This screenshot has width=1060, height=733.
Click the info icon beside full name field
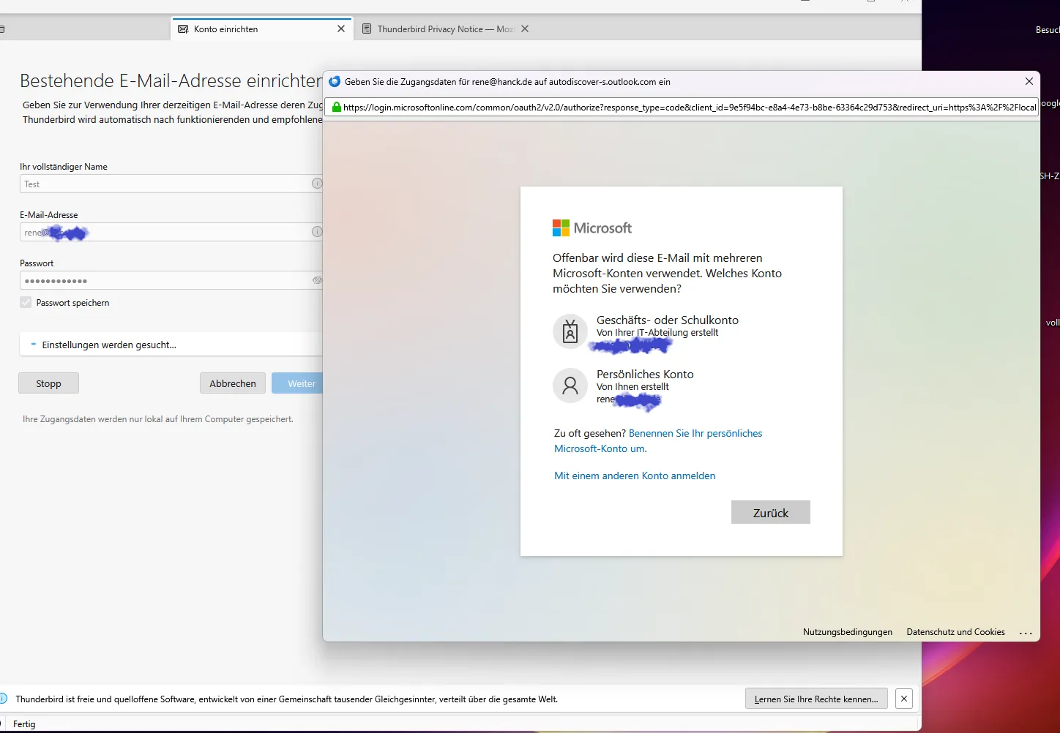click(x=317, y=184)
